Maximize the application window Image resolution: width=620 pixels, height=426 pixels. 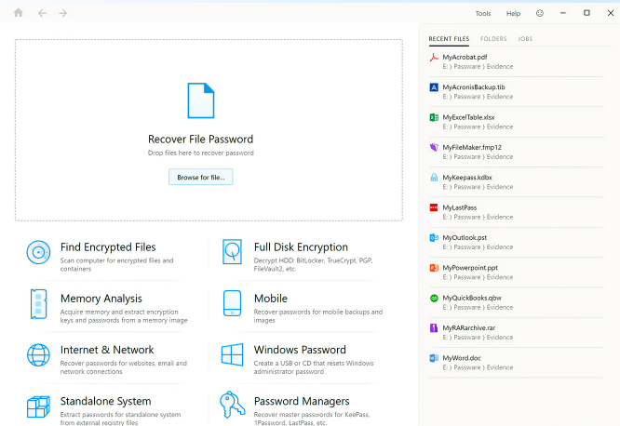pos(586,13)
